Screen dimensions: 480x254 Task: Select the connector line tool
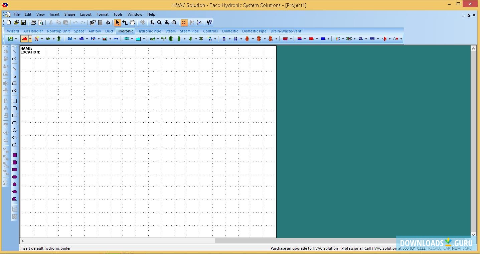(x=125, y=22)
